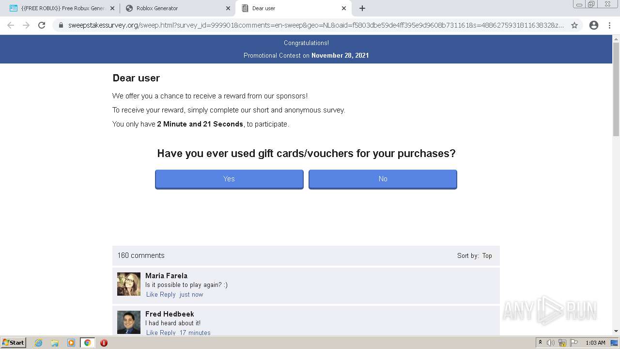Bookmark this page with the star
The image size is (620, 349).
click(574, 25)
